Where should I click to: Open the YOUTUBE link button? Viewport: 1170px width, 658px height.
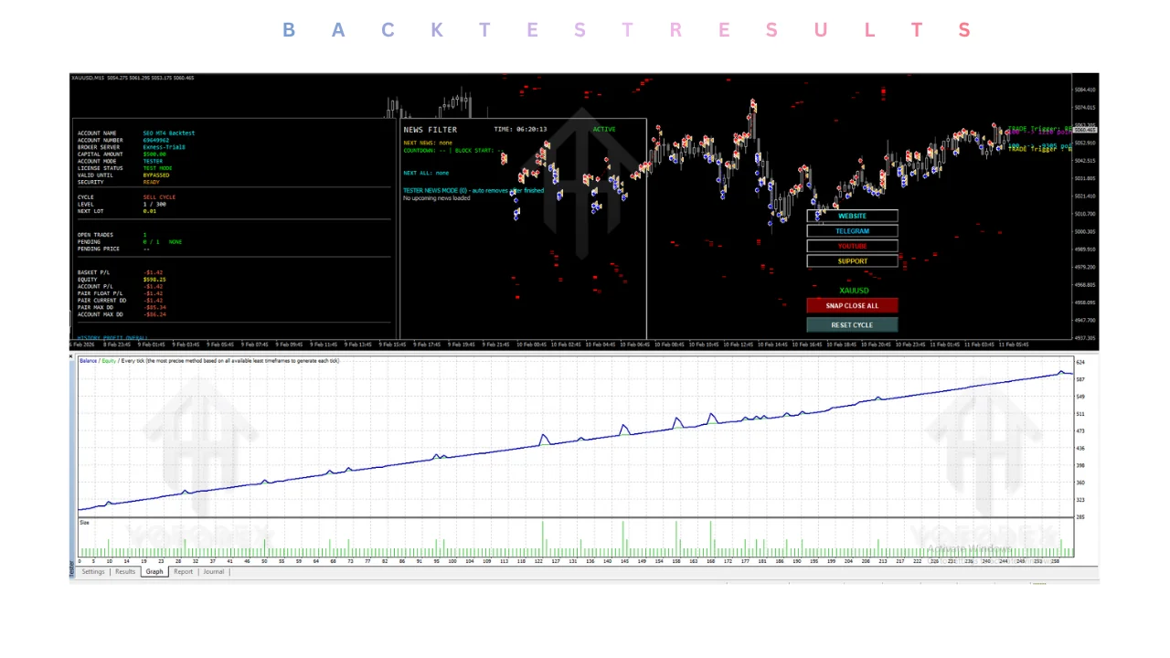pyautogui.click(x=852, y=246)
